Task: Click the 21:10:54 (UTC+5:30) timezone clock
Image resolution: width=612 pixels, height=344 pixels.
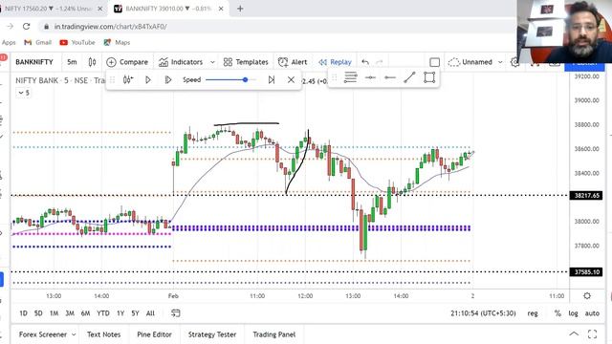Action: (x=483, y=313)
